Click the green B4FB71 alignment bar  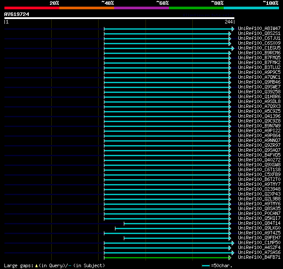166,258
